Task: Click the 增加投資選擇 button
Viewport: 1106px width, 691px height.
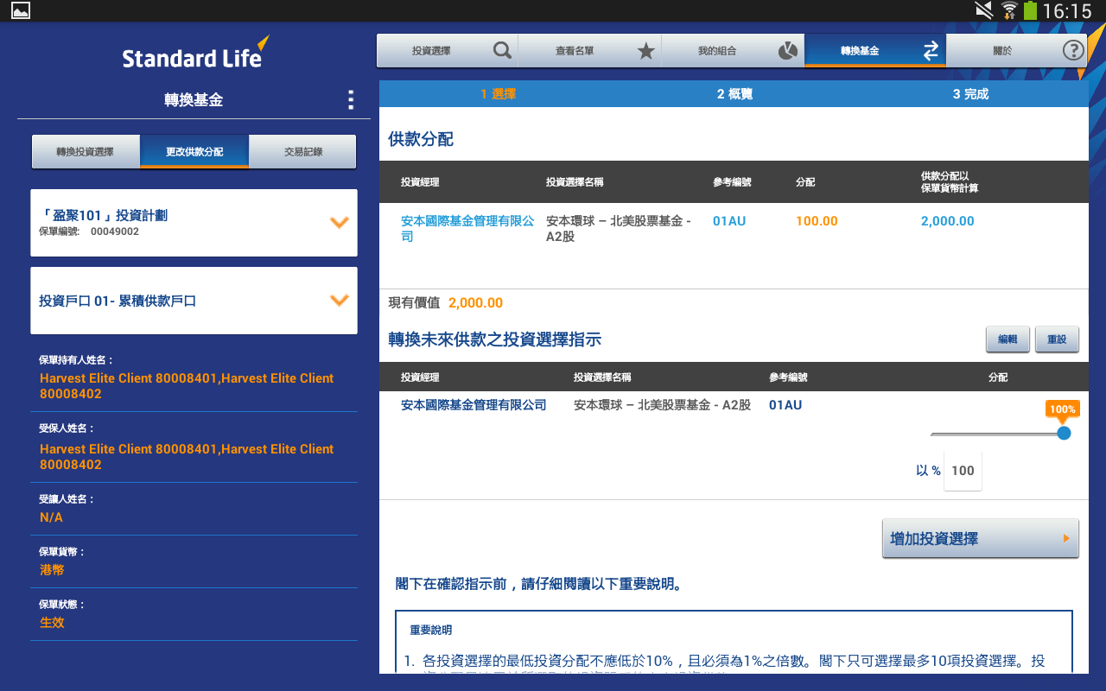Action: (x=980, y=539)
